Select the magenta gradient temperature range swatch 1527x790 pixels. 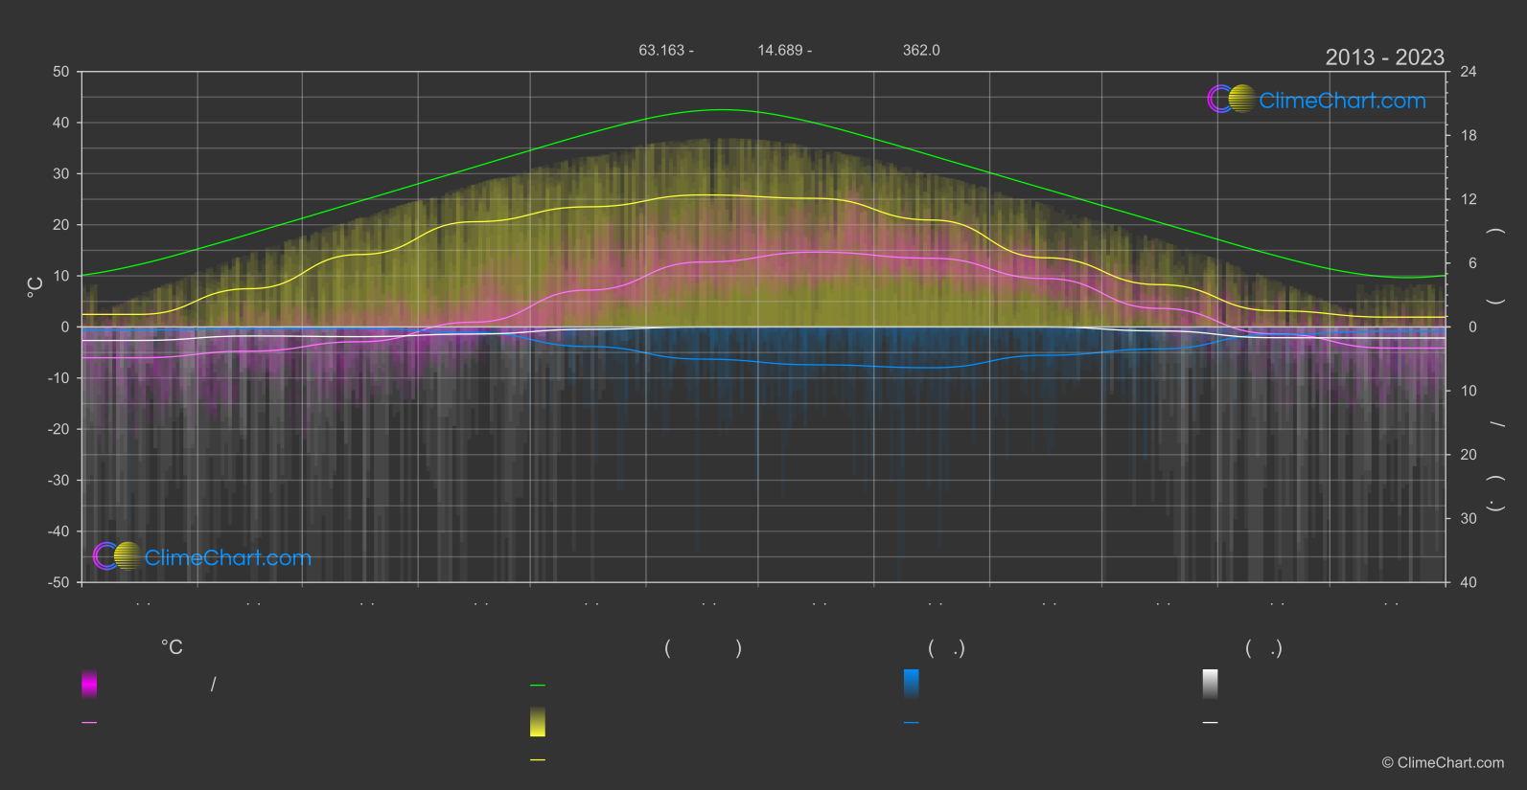89,684
